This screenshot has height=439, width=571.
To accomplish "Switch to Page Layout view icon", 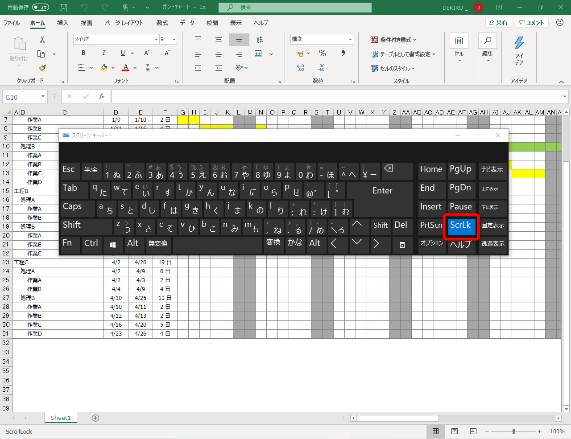I will tap(455, 431).
